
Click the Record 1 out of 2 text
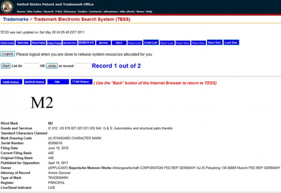[x=116, y=66]
